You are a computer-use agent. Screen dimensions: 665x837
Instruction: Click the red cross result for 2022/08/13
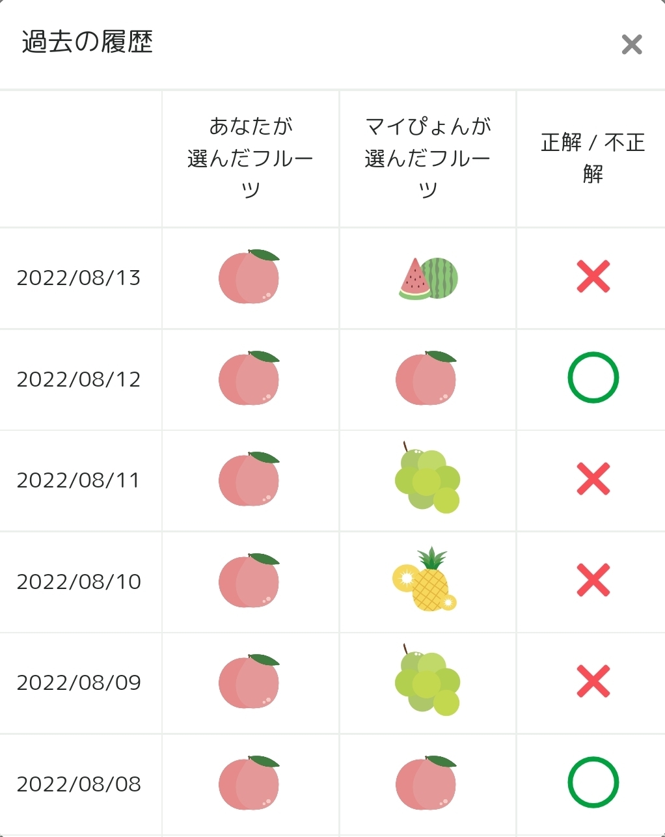[593, 277]
